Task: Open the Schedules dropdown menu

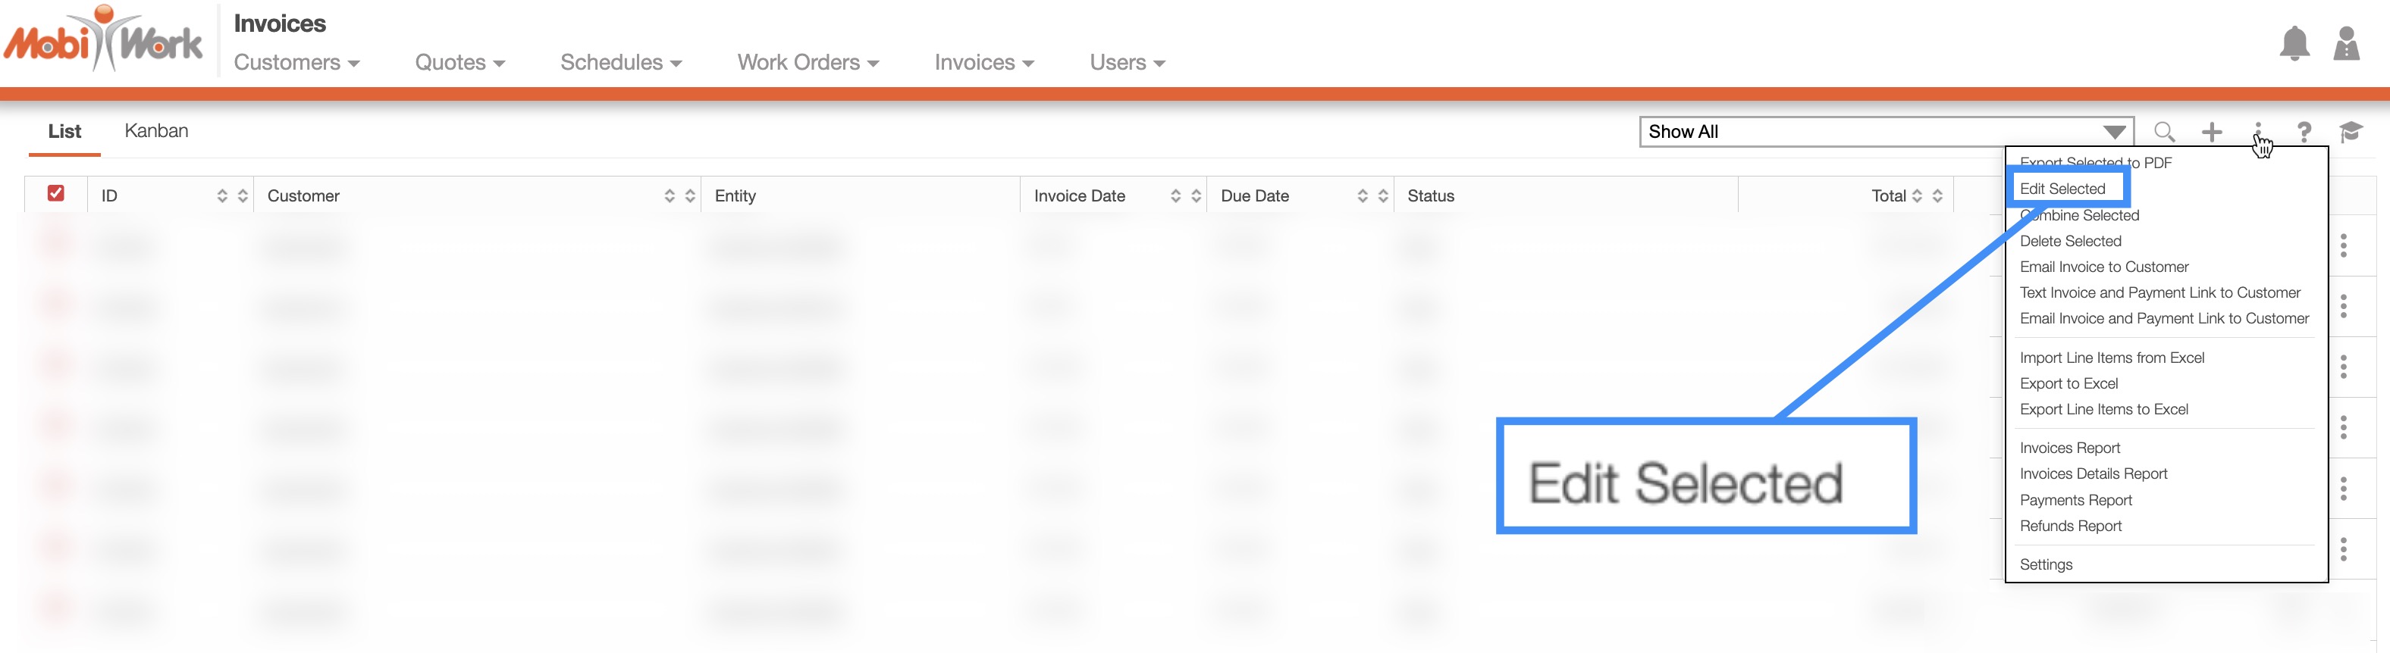Action: (x=619, y=62)
